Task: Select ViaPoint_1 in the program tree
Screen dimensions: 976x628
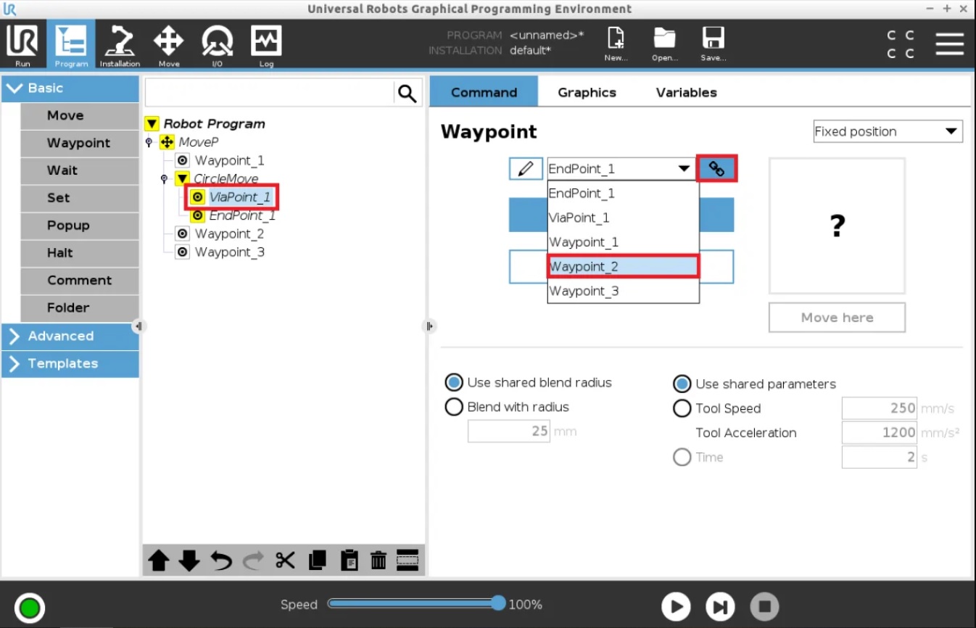Action: tap(240, 197)
